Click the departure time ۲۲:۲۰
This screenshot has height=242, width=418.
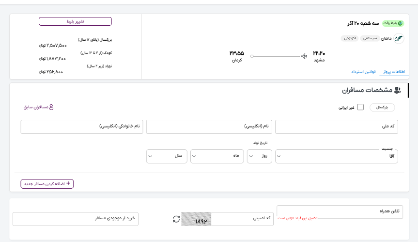click(319, 53)
